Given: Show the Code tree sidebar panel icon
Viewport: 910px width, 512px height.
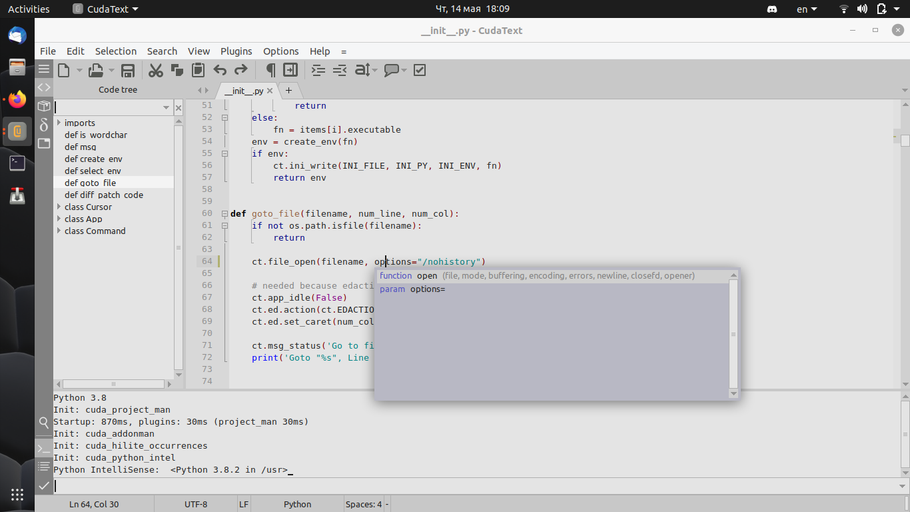Looking at the screenshot, I should pos(44,87).
